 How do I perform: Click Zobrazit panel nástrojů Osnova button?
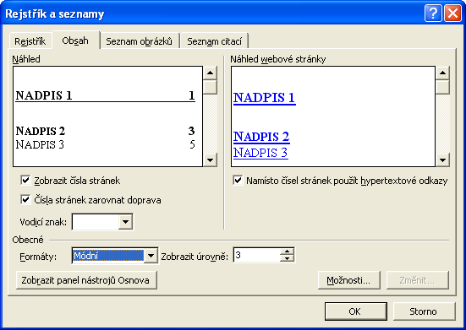coord(86,280)
